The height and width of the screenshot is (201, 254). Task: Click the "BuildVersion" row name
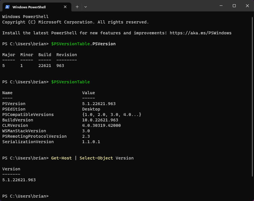(18, 120)
